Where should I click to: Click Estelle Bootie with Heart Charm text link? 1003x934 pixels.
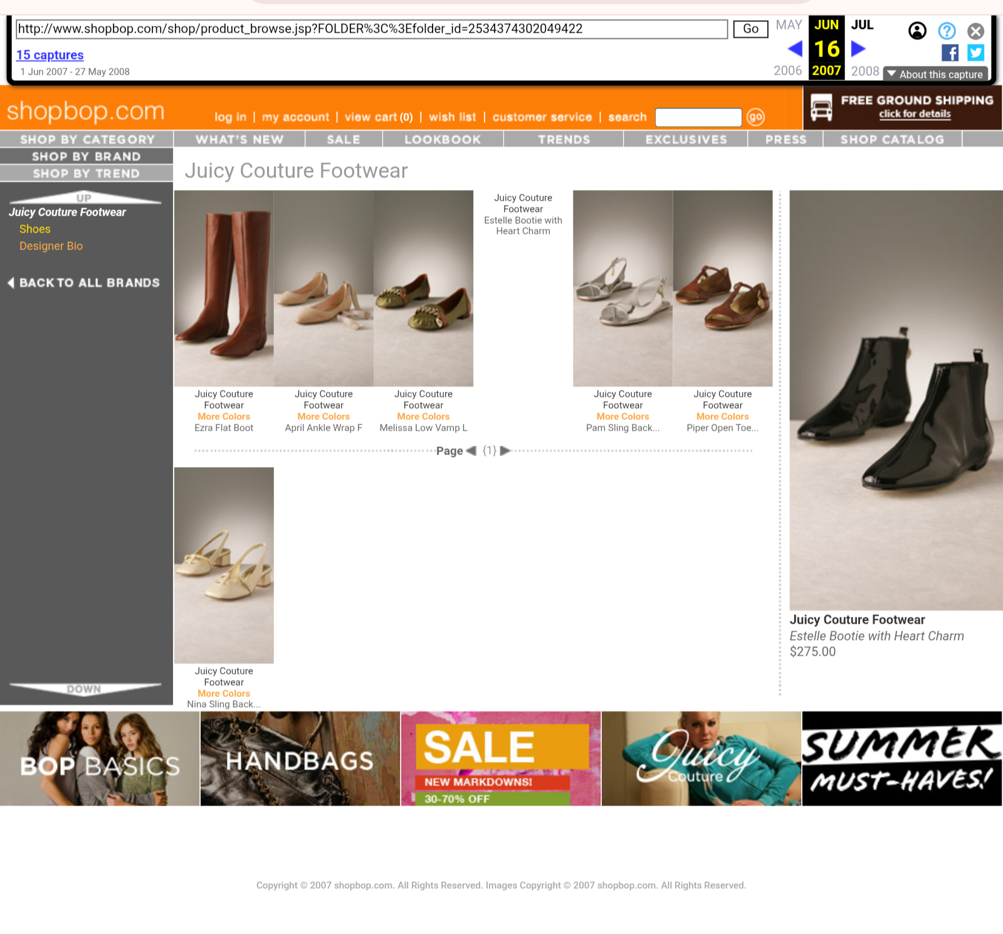click(523, 226)
